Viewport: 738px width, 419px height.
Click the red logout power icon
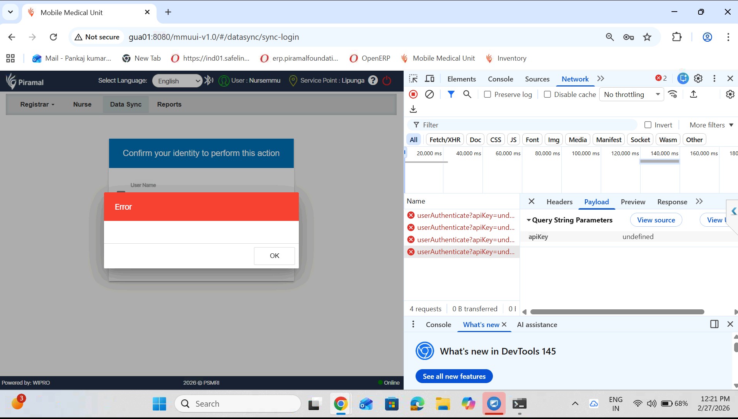click(387, 81)
